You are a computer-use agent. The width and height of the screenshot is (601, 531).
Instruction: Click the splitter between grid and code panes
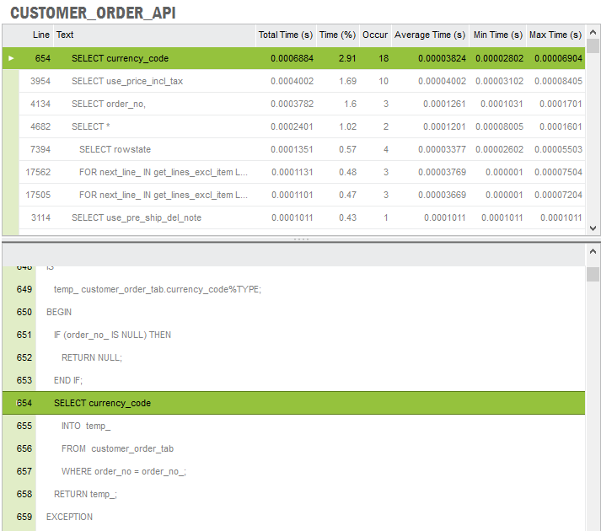pos(300,239)
